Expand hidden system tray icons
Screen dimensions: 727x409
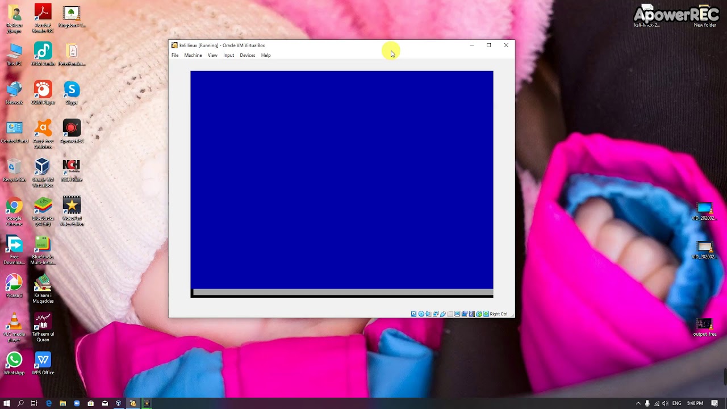click(638, 403)
